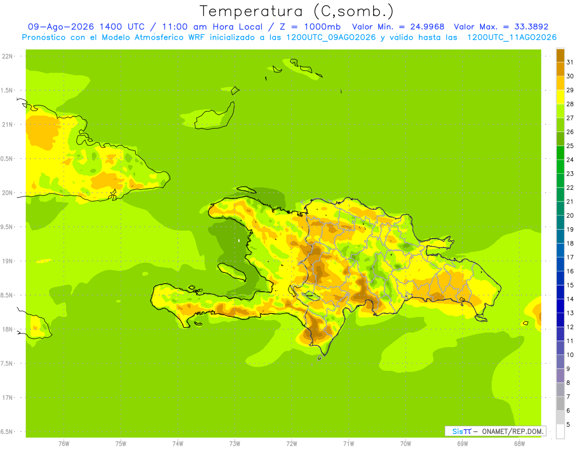Click the "21" colorbar label
The image size is (583, 450).
click(x=570, y=201)
